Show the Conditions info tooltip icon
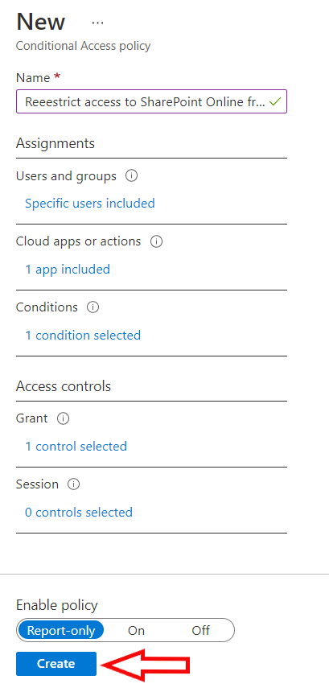 click(x=93, y=307)
